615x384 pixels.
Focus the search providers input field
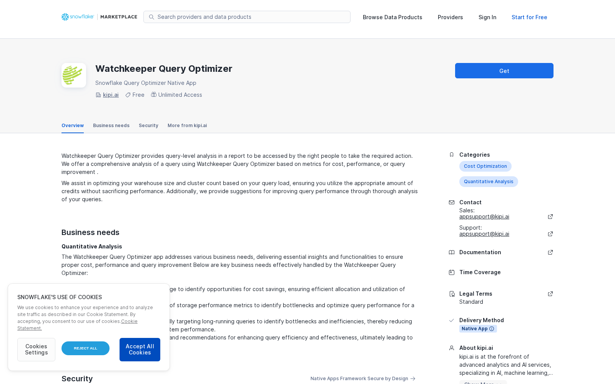tap(247, 17)
